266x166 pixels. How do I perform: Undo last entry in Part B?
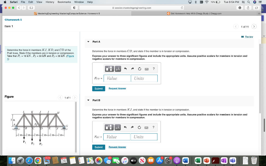pos(125,127)
